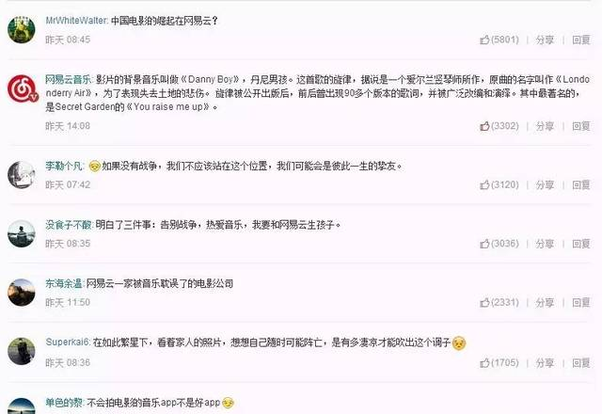602x414 pixels.
Task: View 李勒个凡's avatar picture
Action: [x=21, y=175]
